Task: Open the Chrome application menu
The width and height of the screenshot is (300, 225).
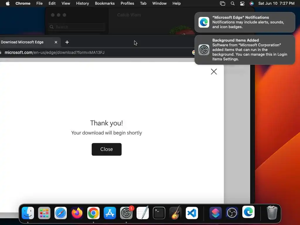Action: [x=23, y=4]
